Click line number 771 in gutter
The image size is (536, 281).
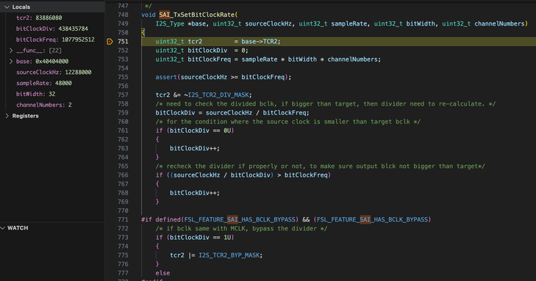[123, 219]
